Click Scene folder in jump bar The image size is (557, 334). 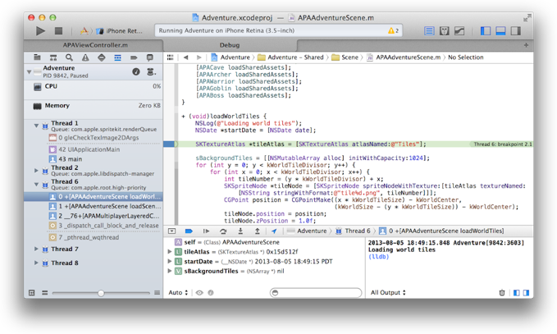point(345,57)
